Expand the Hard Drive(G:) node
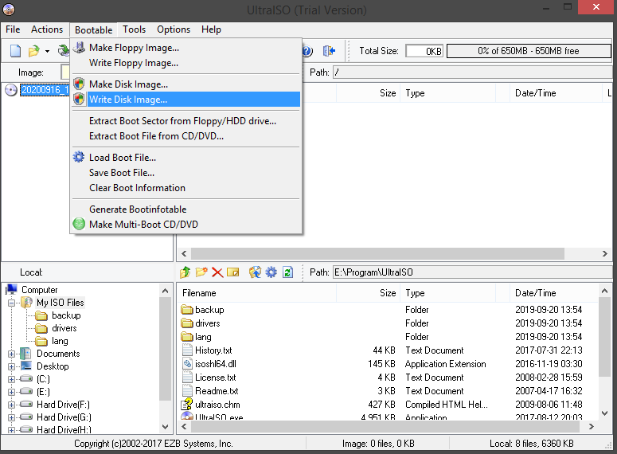Image resolution: width=617 pixels, height=454 pixels. tap(11, 417)
